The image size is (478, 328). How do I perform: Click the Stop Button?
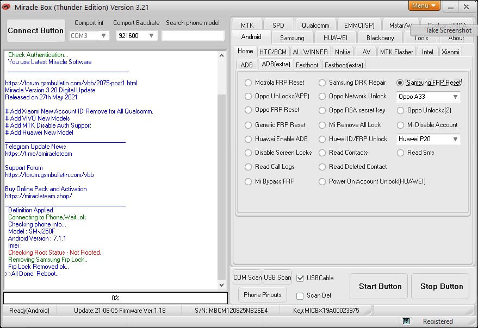[x=440, y=286]
